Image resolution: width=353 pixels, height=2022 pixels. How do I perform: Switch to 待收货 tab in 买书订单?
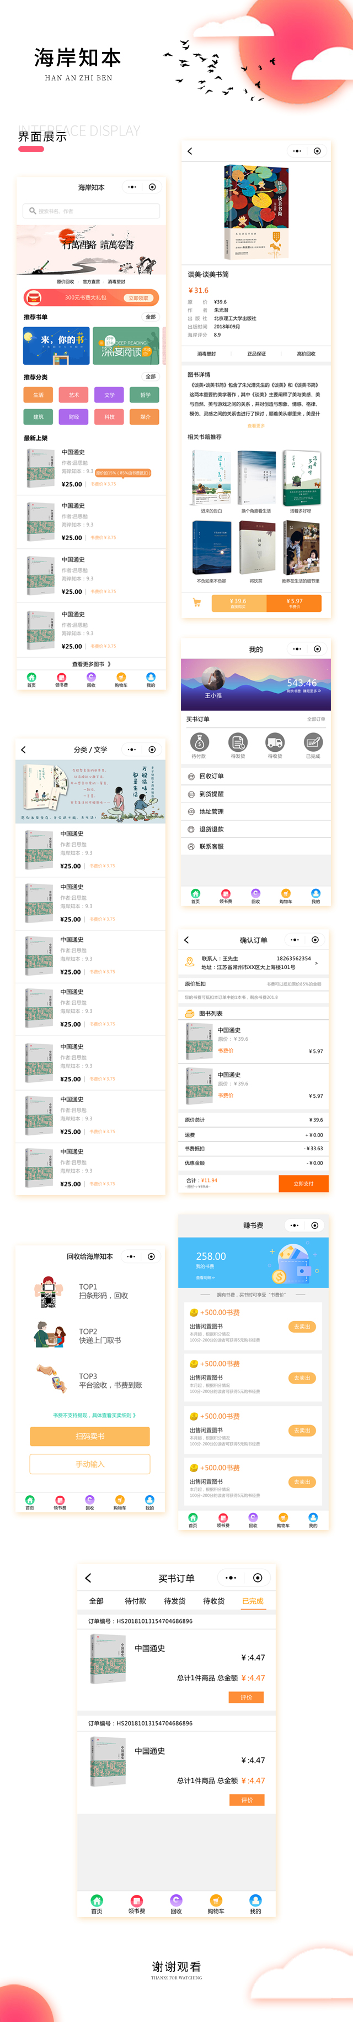(213, 1601)
